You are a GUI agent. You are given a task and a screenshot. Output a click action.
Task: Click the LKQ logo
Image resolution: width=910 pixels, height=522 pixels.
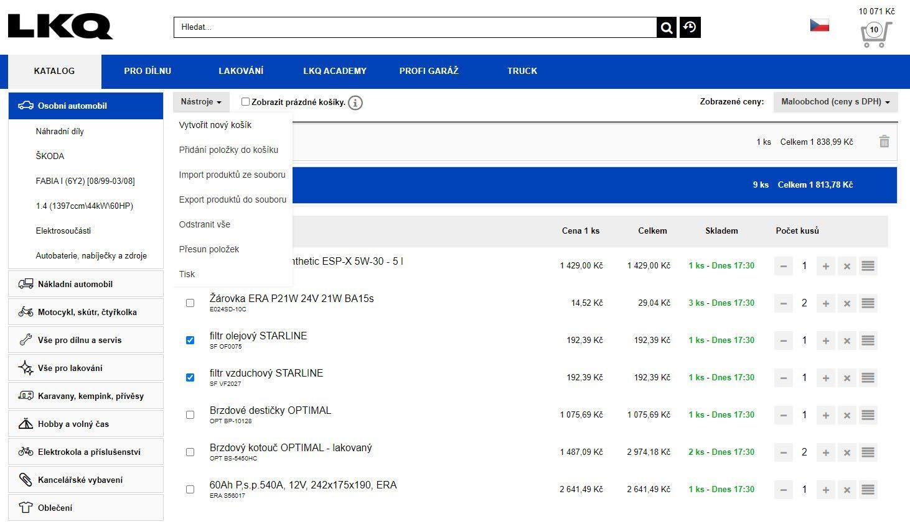(x=60, y=27)
